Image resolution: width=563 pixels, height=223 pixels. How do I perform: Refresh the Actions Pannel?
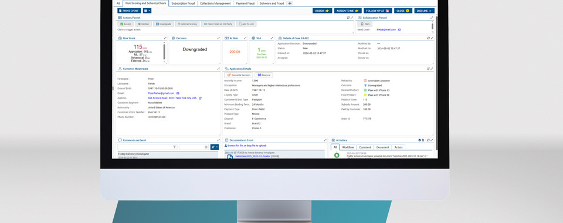pos(348,18)
